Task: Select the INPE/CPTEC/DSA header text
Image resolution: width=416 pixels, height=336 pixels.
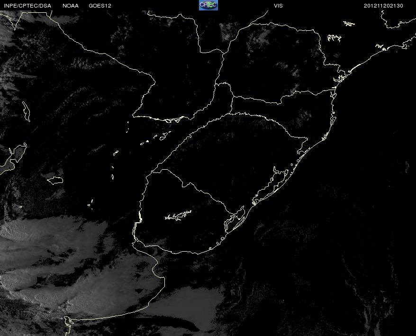Action: click(x=27, y=6)
